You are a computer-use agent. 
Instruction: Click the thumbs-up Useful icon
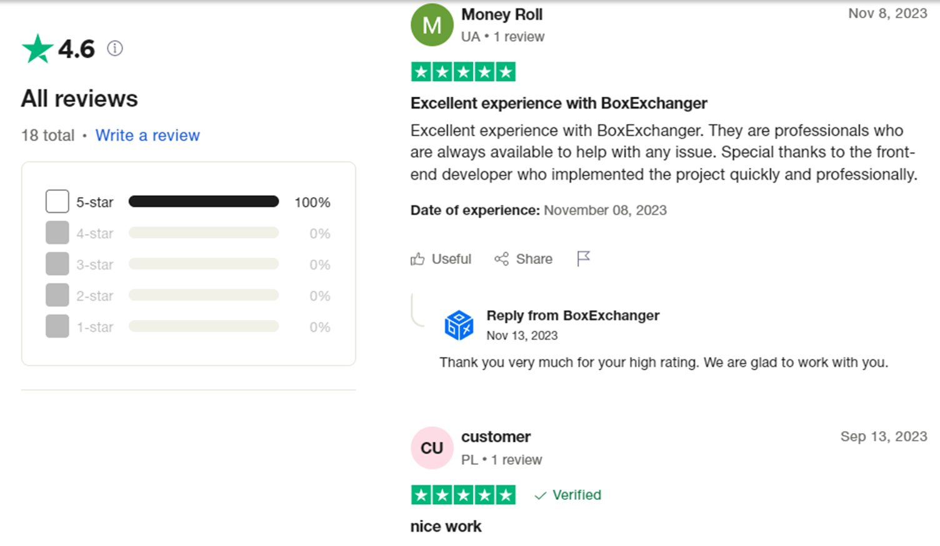pos(417,259)
